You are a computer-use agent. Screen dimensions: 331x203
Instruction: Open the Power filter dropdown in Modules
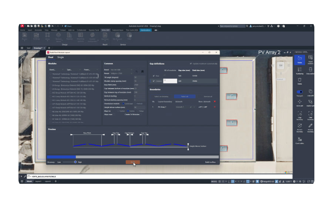pos(91,70)
